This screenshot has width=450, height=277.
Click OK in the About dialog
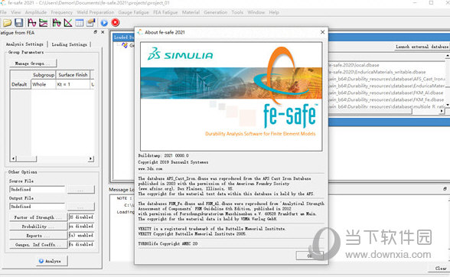point(310,256)
